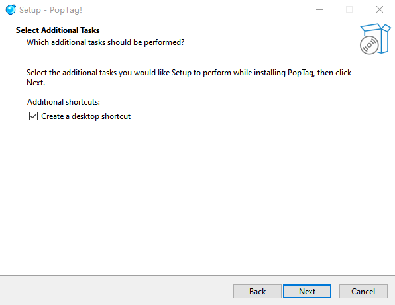Click the instruction paragraph mentioning installing PopTag
The height and width of the screenshot is (305, 395).
click(x=189, y=77)
